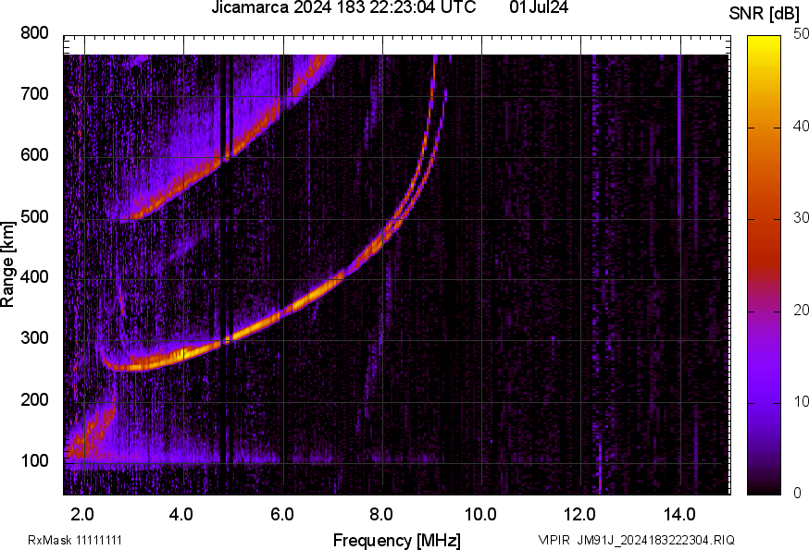This screenshot has width=809, height=550.
Task: Click the range tick label '800'
Action: tap(34, 33)
